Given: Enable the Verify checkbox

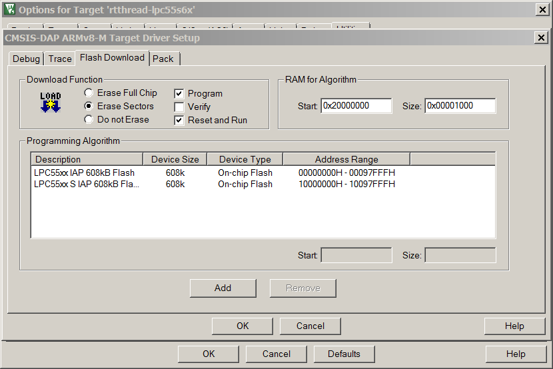Looking at the screenshot, I should tap(179, 107).
